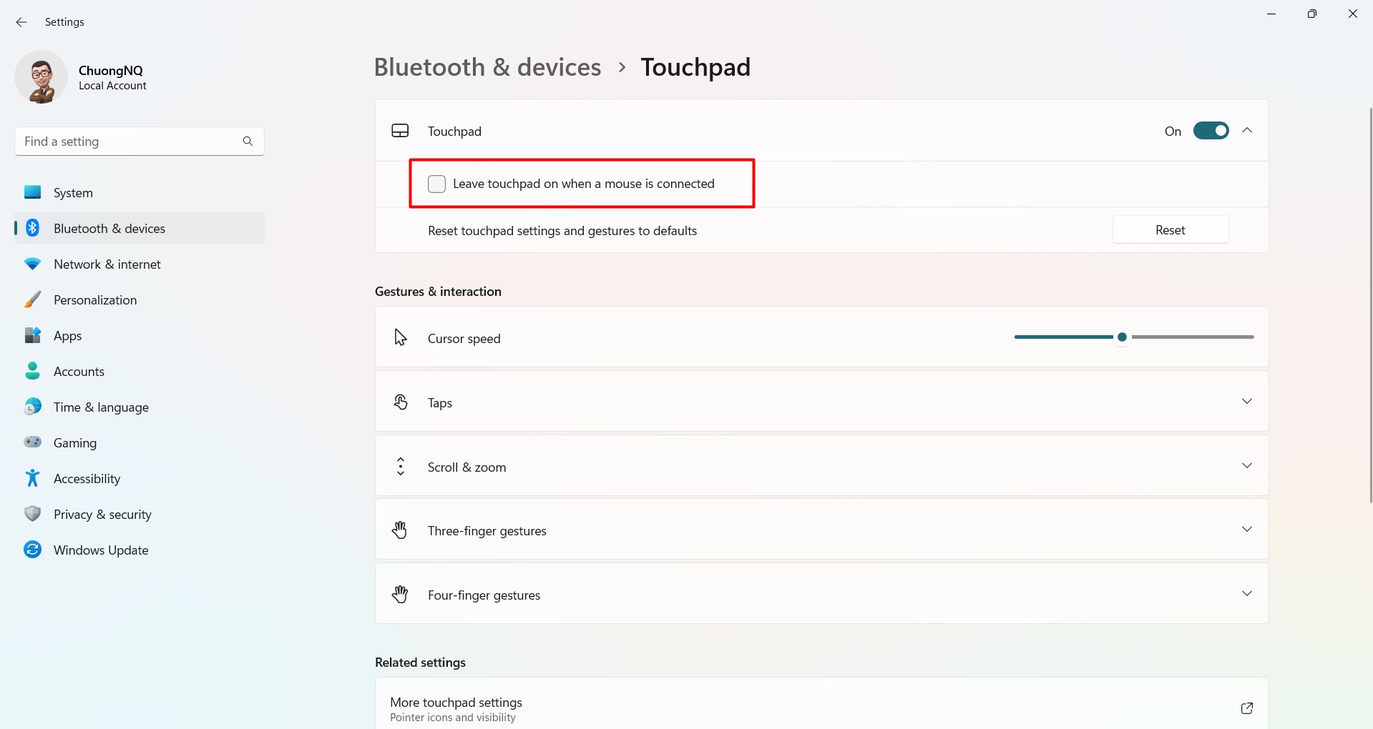
Task: Expand Three-finger gestures section
Action: point(1247,530)
